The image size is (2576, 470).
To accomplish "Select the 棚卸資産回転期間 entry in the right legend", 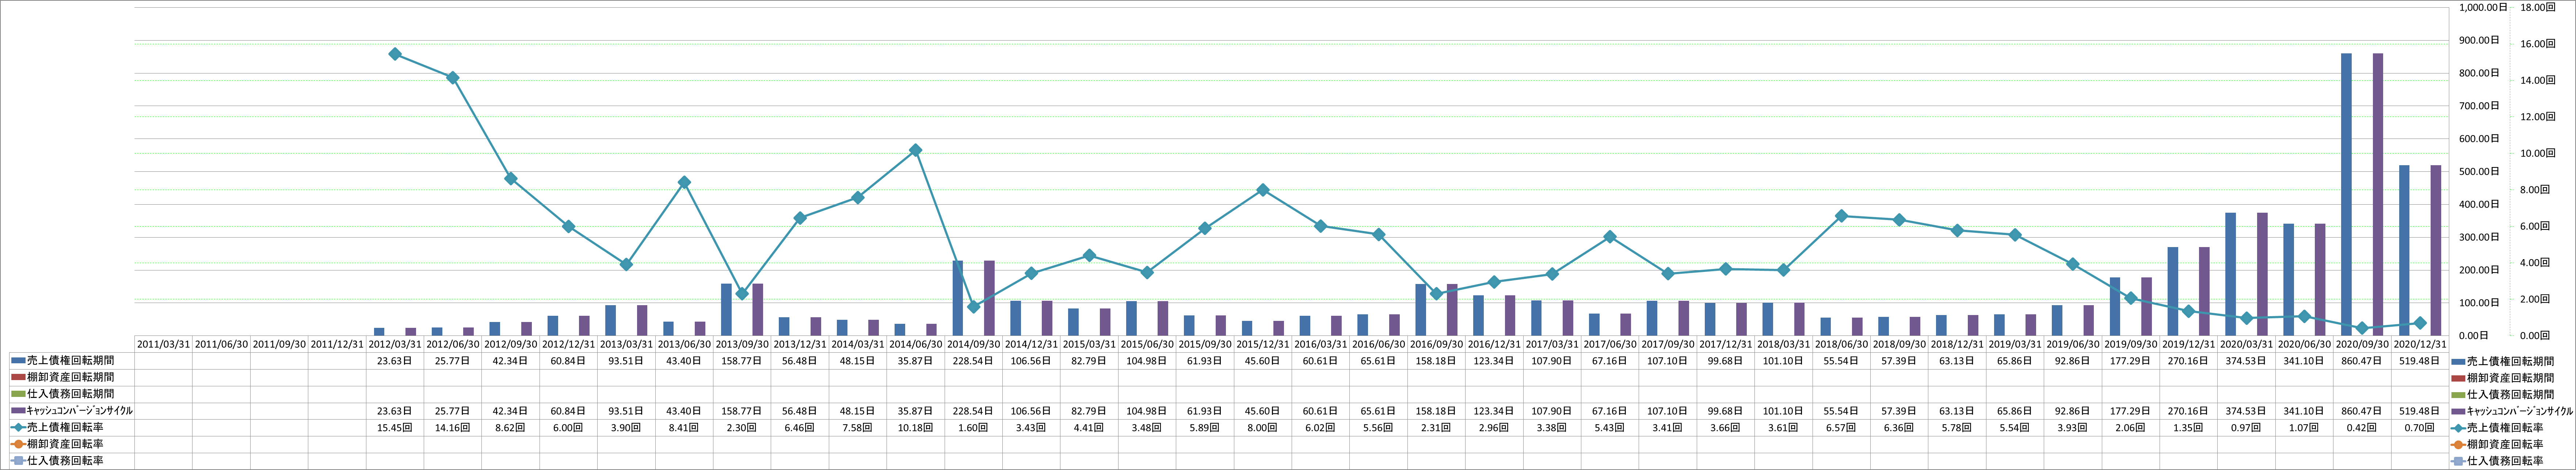I will click(2503, 378).
